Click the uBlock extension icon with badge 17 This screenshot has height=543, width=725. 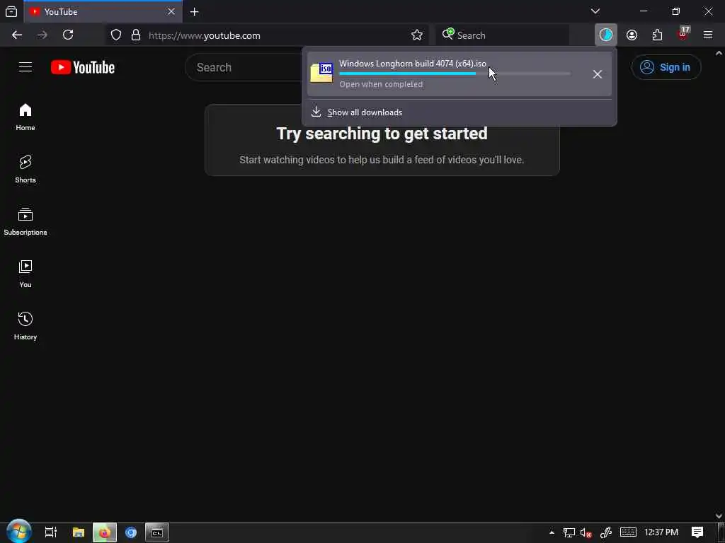click(x=683, y=34)
